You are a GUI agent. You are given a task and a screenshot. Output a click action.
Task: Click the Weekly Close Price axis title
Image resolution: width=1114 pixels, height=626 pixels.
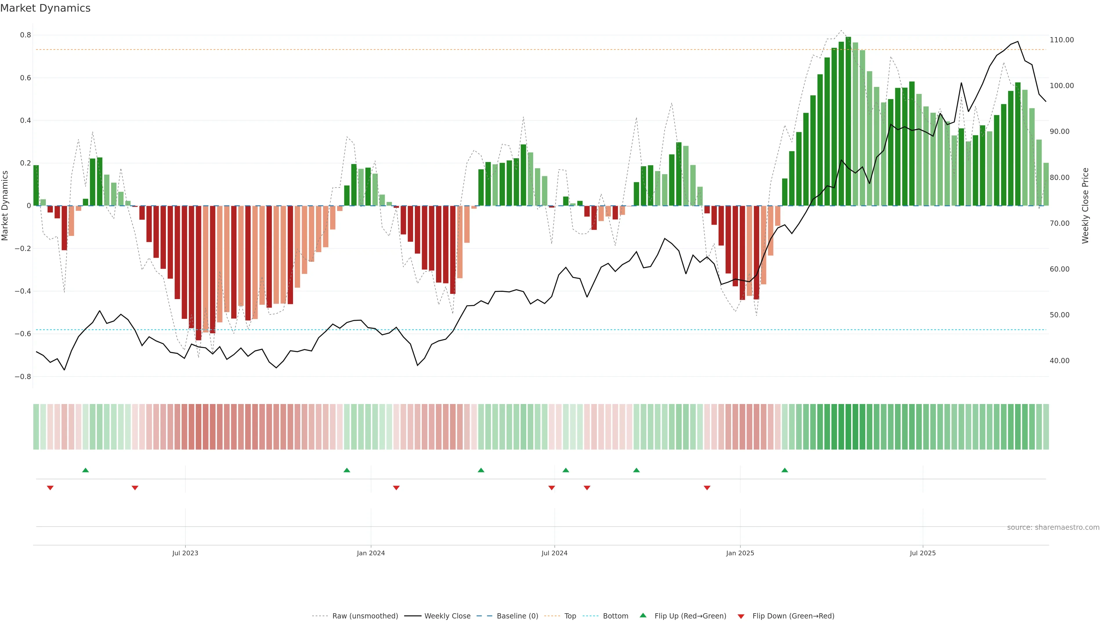tap(1085, 206)
